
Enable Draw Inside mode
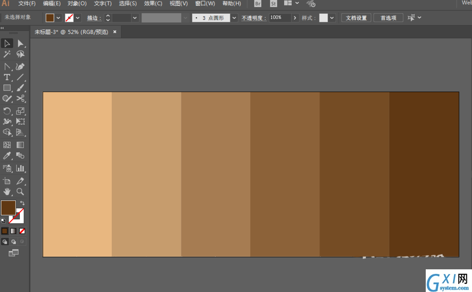pyautogui.click(x=22, y=241)
